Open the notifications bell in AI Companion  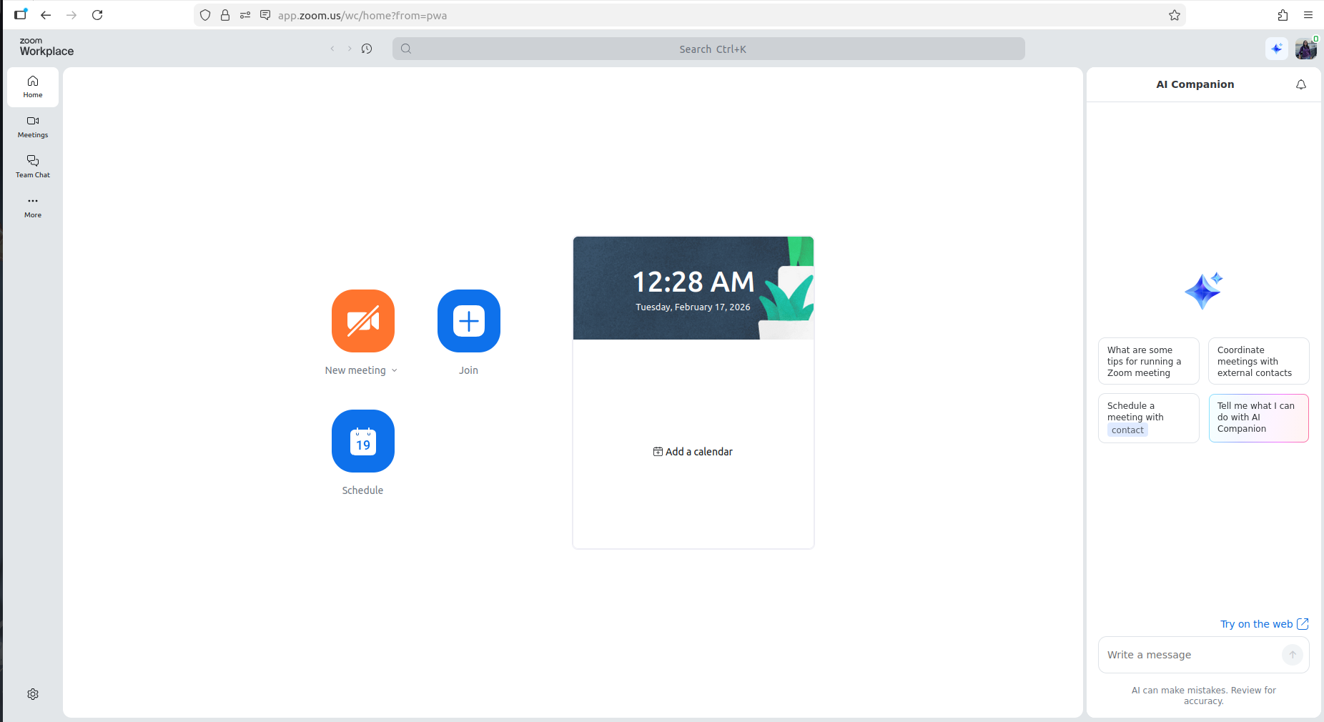[1300, 84]
